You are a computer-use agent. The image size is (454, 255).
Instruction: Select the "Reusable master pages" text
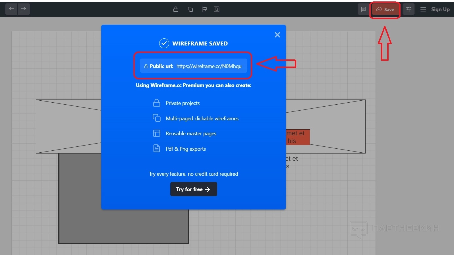click(x=191, y=134)
